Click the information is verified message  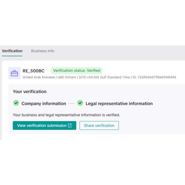(66, 115)
